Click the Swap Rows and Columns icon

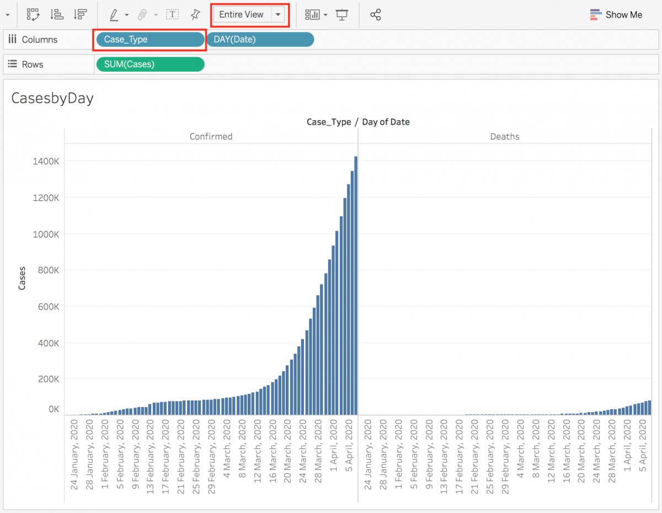pyautogui.click(x=33, y=15)
